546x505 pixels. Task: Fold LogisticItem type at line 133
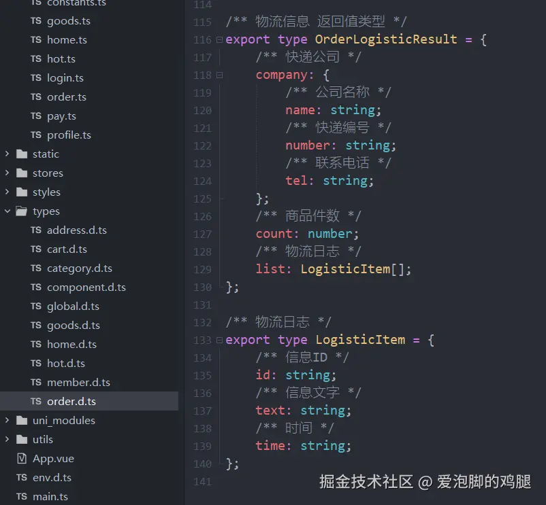(219, 340)
